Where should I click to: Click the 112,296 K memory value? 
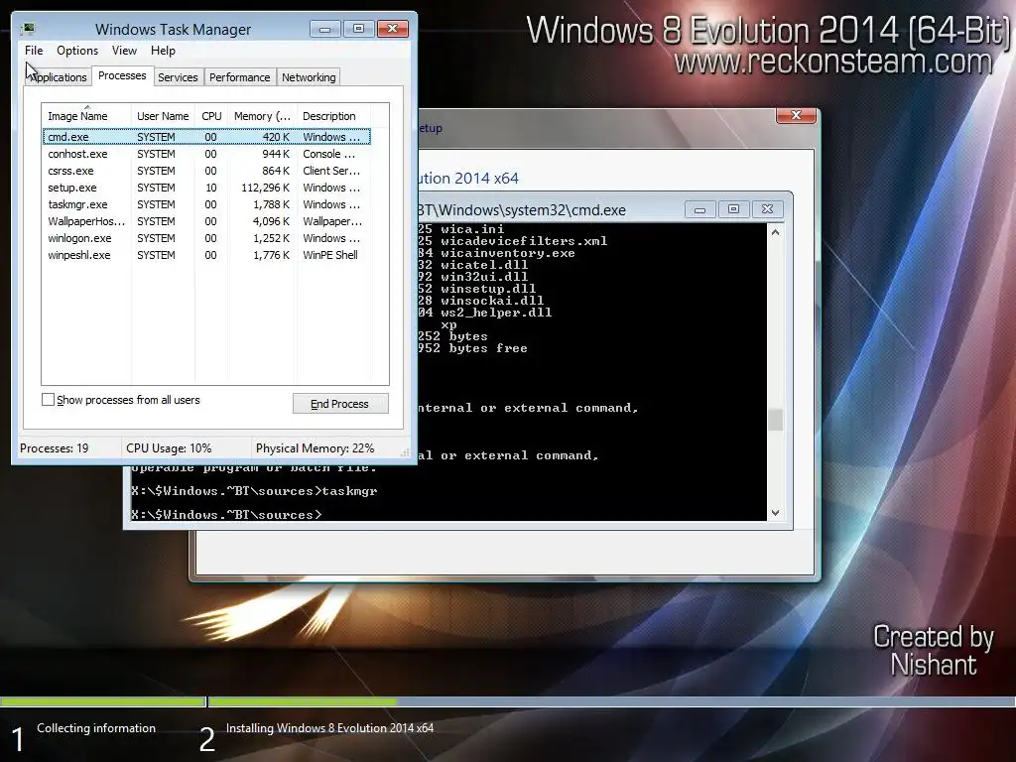[265, 188]
